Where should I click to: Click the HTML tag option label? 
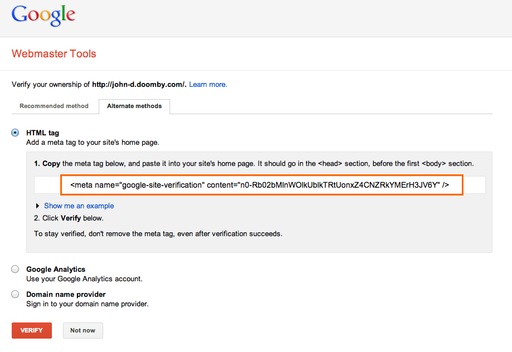42,133
